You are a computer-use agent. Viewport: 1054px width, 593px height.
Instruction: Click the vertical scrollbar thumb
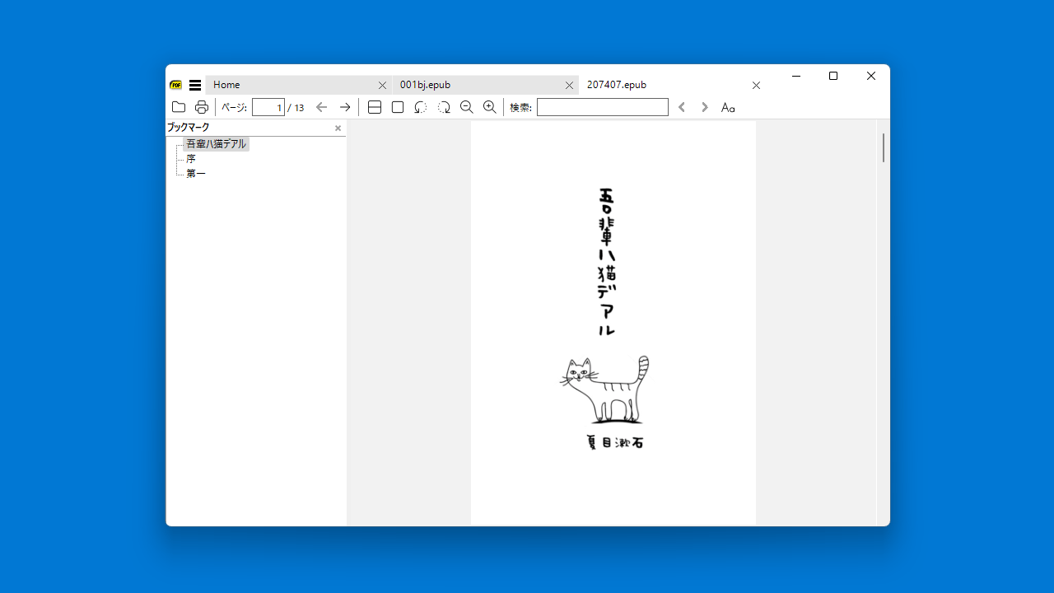[884, 147]
